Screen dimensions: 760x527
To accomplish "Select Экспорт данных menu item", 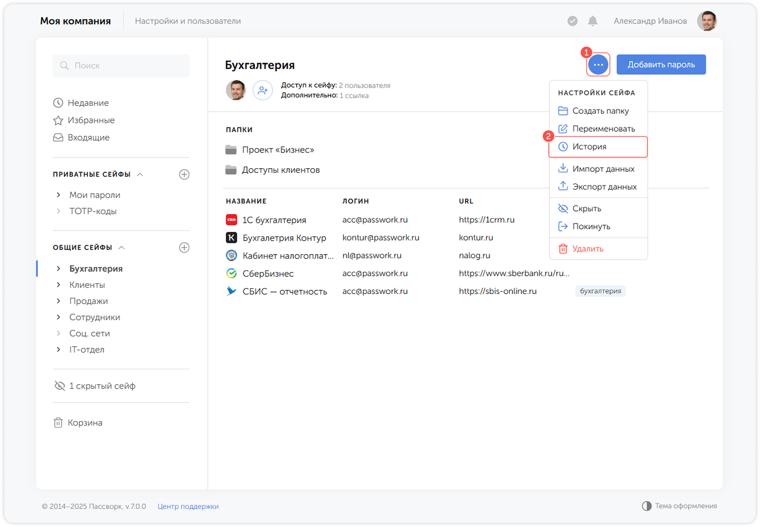I will (x=598, y=187).
